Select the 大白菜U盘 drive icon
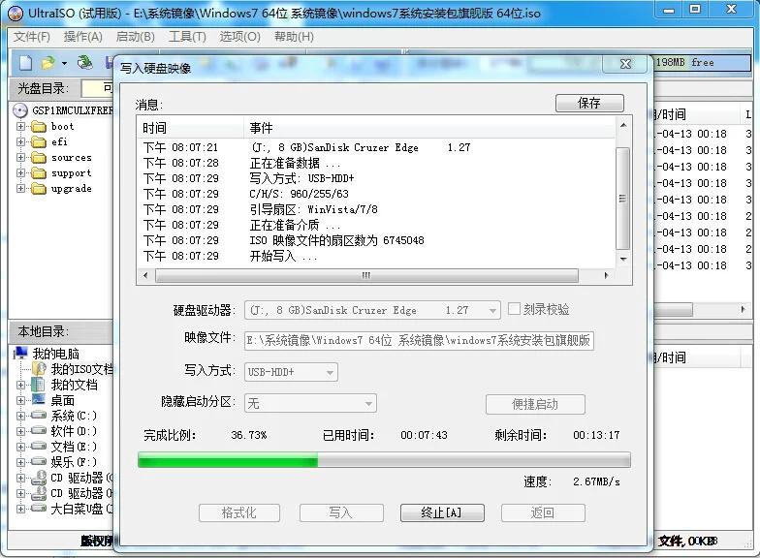Image resolution: width=760 pixels, height=558 pixels. [x=39, y=509]
